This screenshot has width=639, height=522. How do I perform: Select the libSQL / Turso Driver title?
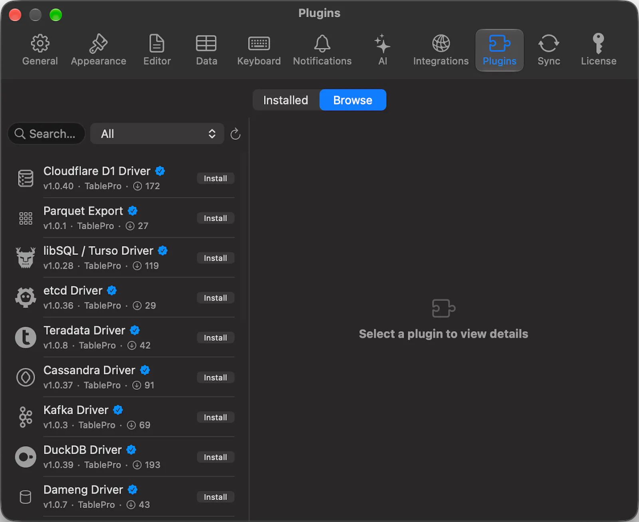pos(98,250)
